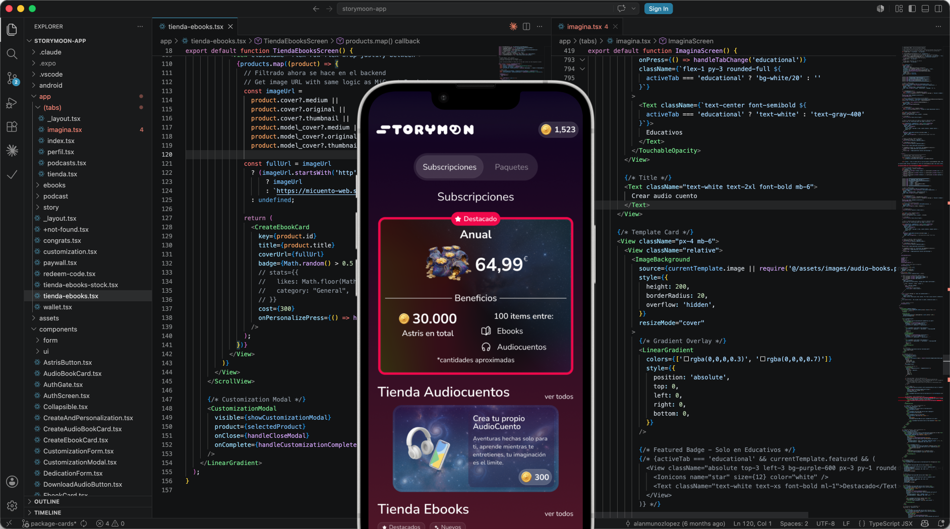Open the Explorer view in activity bar
This screenshot has width=950, height=529.
pos(12,29)
